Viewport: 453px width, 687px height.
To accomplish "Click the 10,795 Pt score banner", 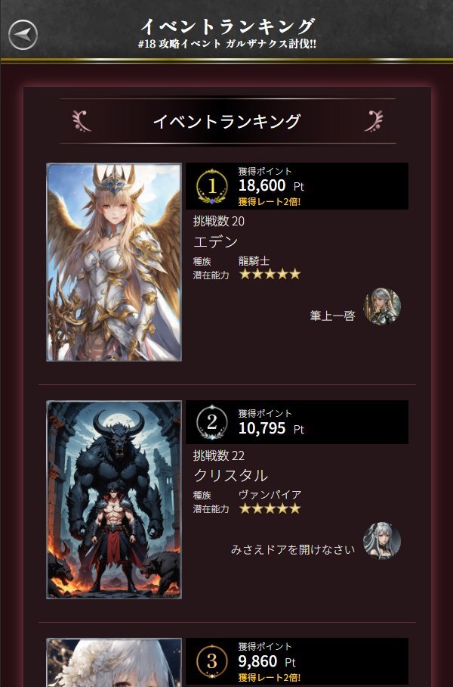I will tap(297, 422).
